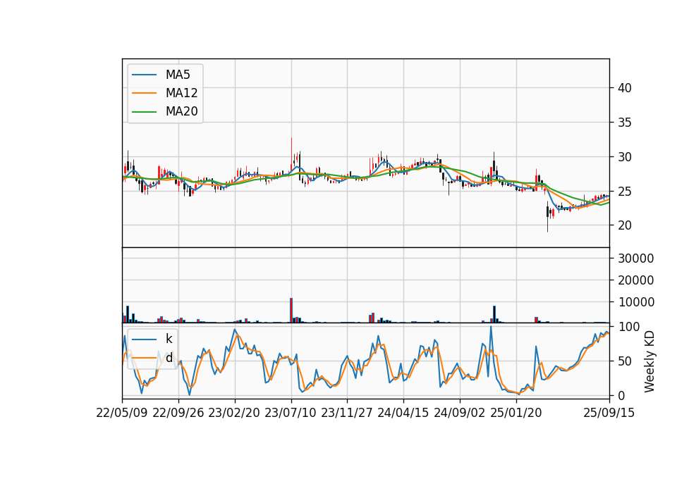677x486 pixels.
Task: Click the 35 price axis tick label
Action: [x=625, y=123]
